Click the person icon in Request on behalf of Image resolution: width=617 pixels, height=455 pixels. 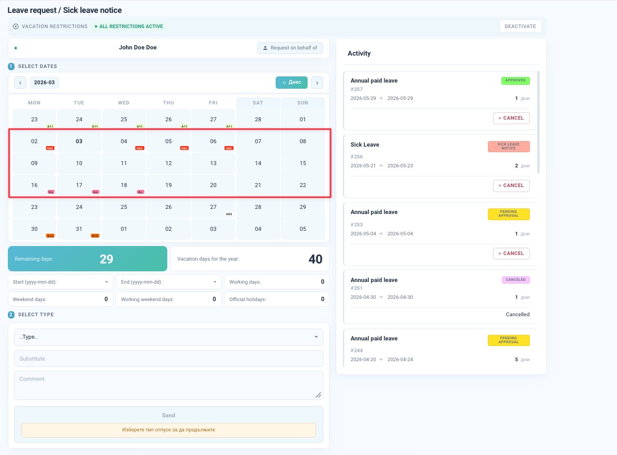(x=265, y=48)
